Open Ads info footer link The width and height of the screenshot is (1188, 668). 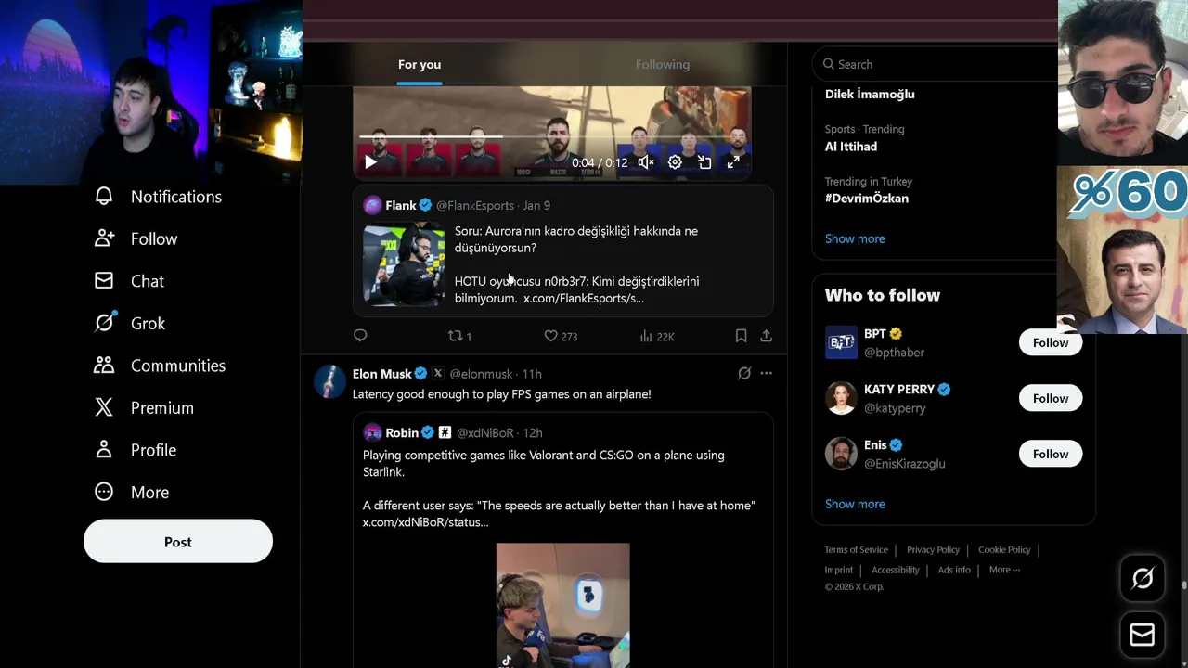pyautogui.click(x=954, y=570)
